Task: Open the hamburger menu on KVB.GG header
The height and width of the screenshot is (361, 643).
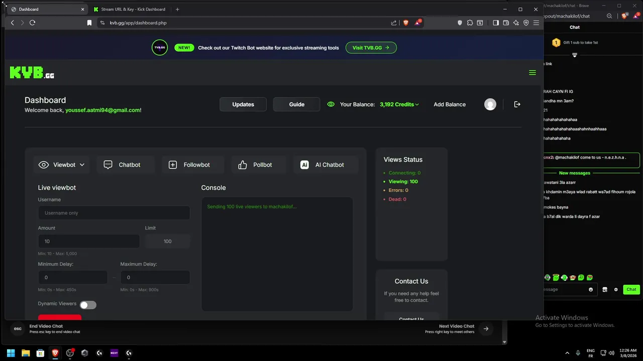Action: (532, 73)
